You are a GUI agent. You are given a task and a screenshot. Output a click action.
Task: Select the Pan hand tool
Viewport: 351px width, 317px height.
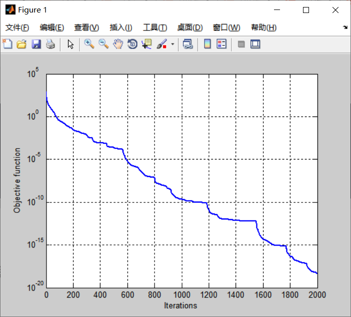[118, 44]
